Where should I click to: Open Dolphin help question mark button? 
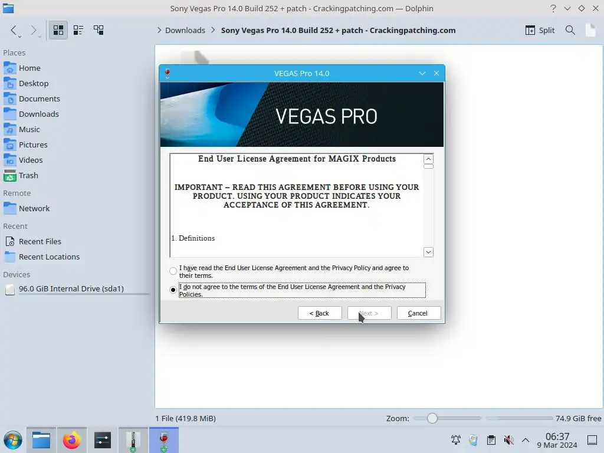tap(553, 8)
